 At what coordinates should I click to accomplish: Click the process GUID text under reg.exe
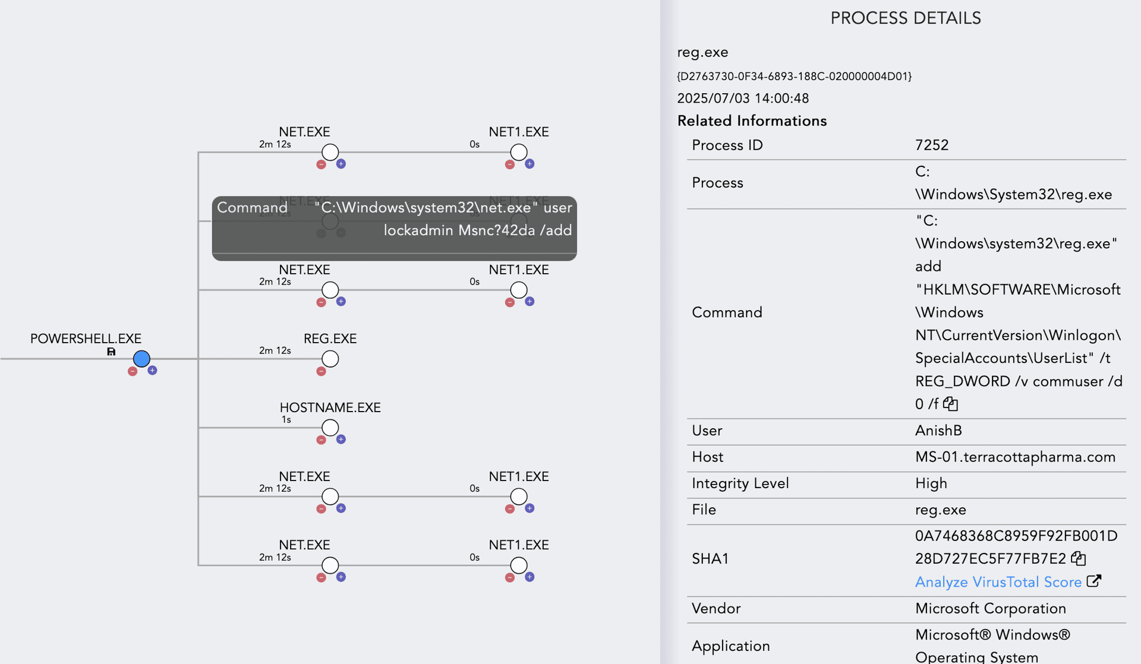coord(794,77)
